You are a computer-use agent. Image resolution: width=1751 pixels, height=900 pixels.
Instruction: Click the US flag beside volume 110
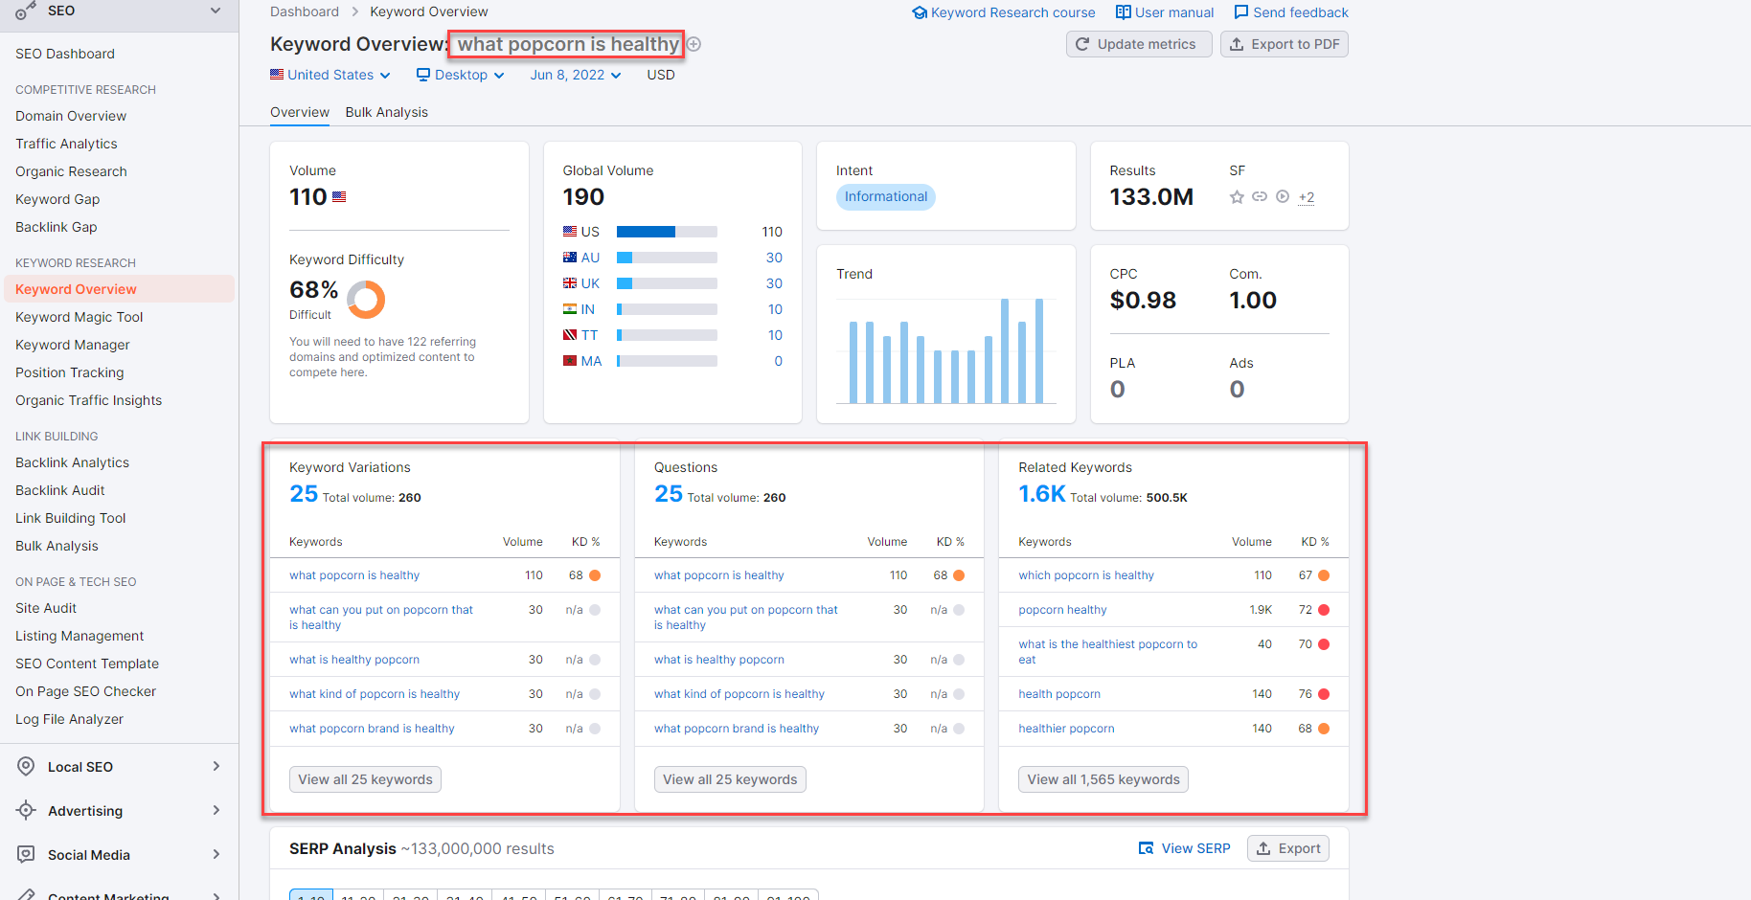click(x=339, y=196)
